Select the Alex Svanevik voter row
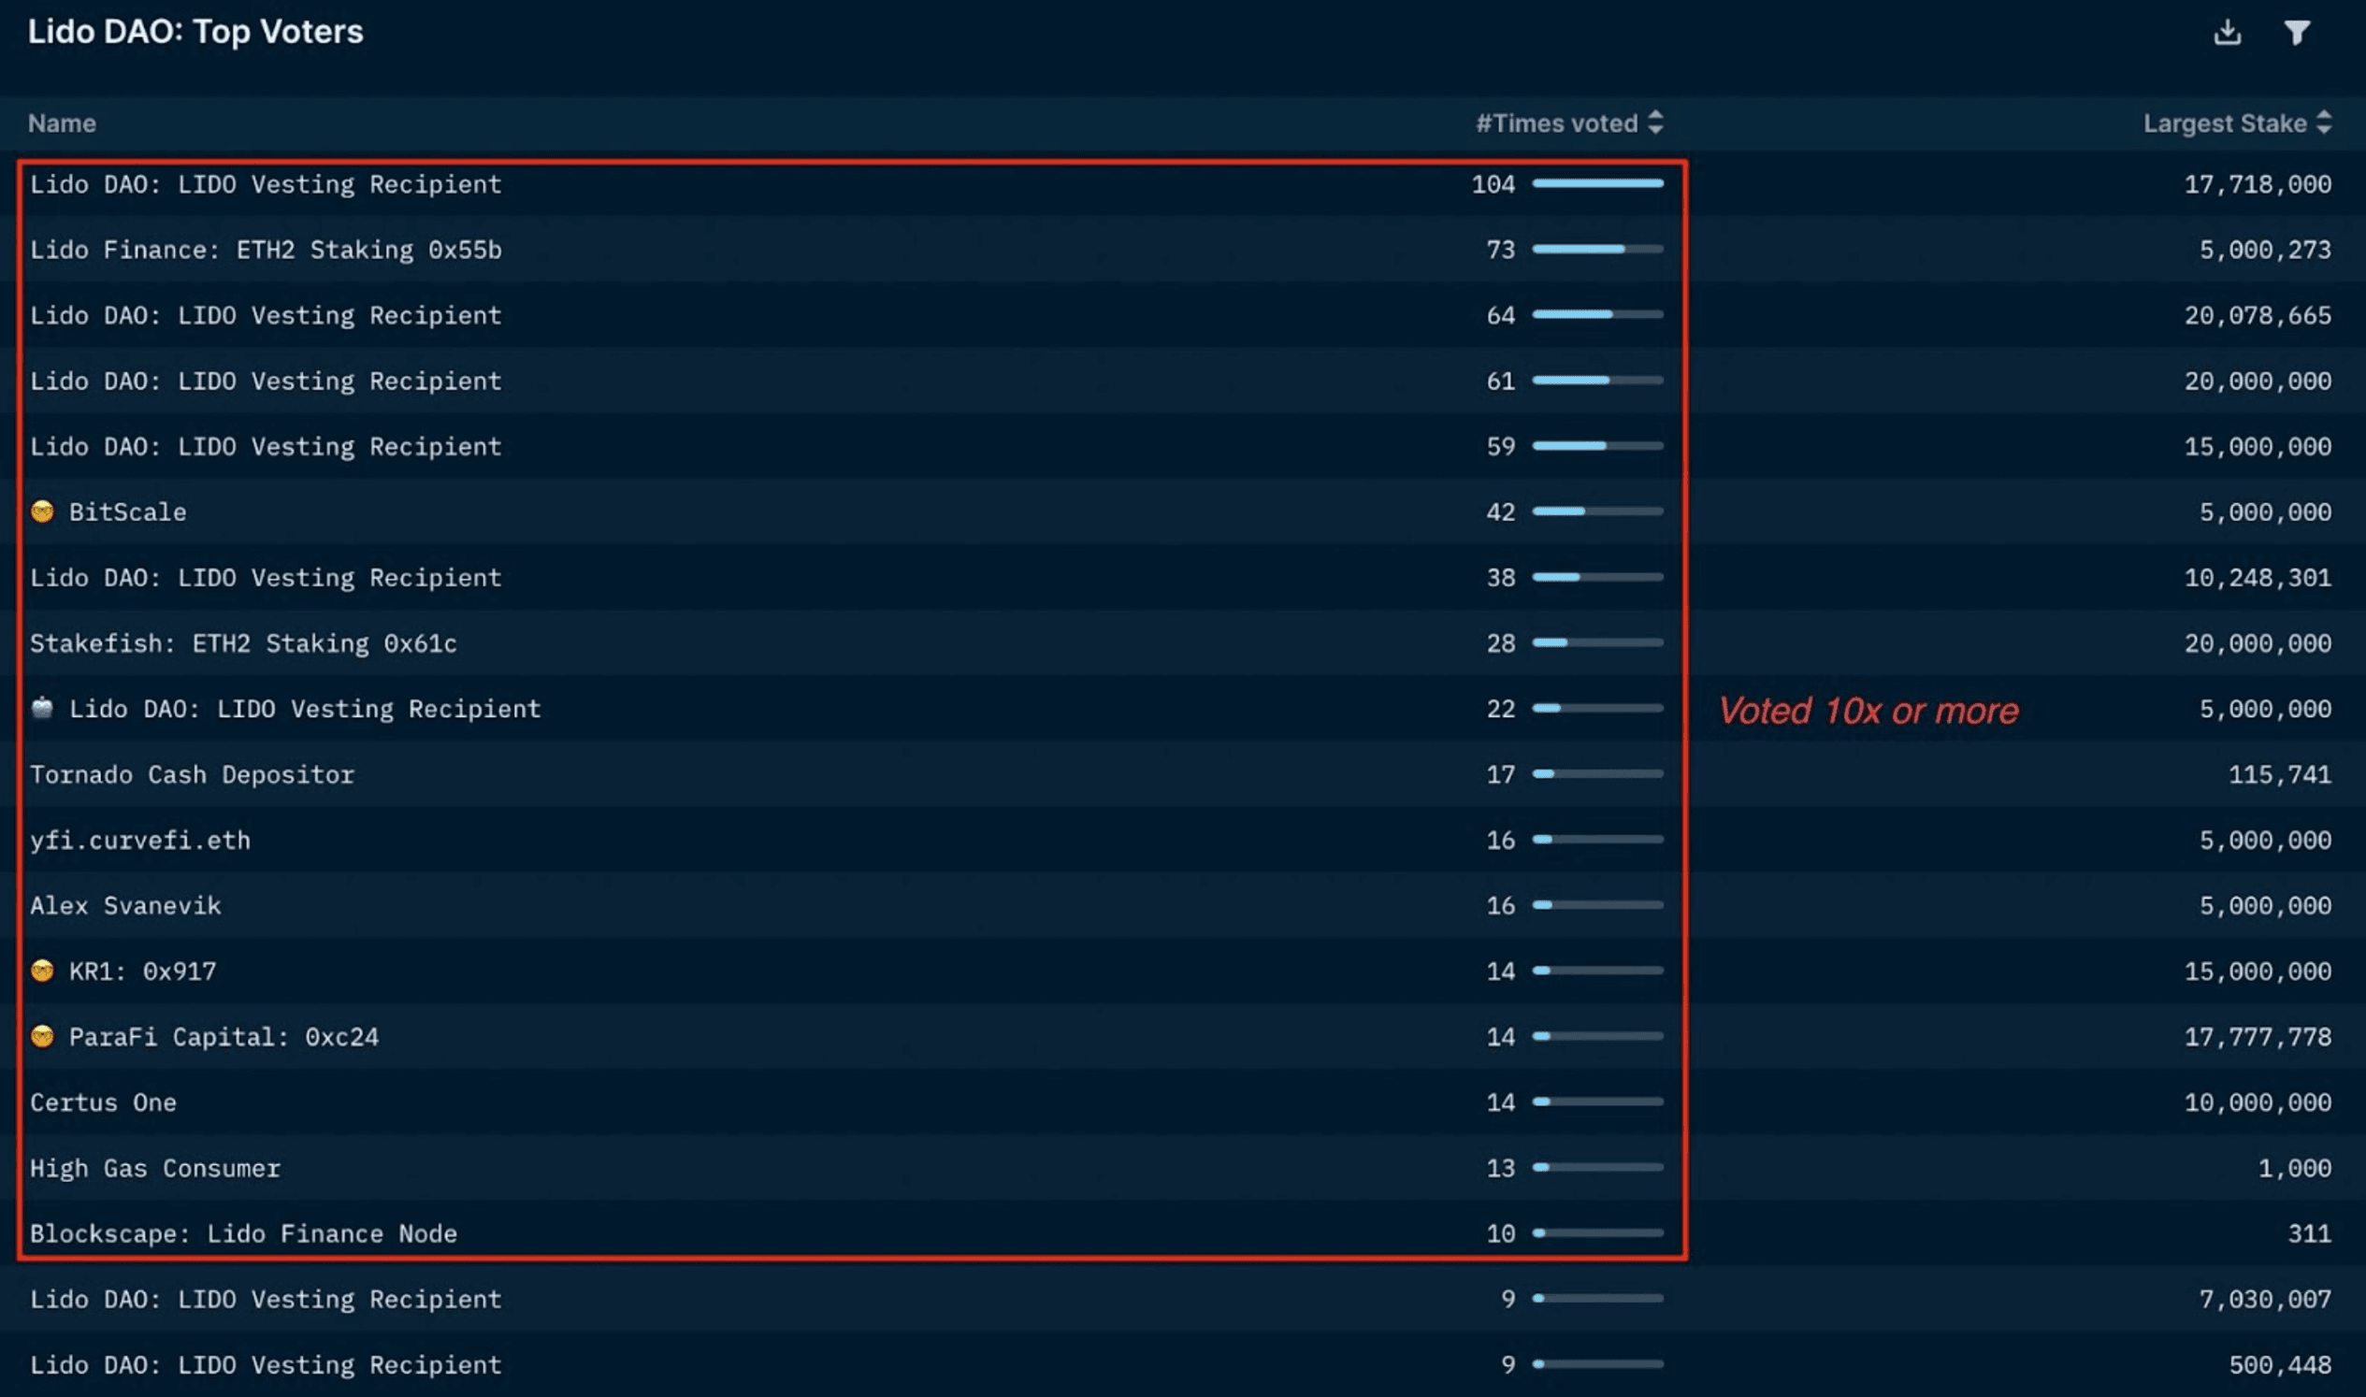 coord(125,905)
